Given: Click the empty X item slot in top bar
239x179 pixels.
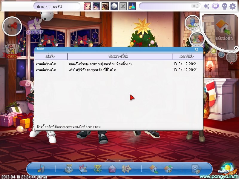Looking at the screenshot, I should 123,6.
